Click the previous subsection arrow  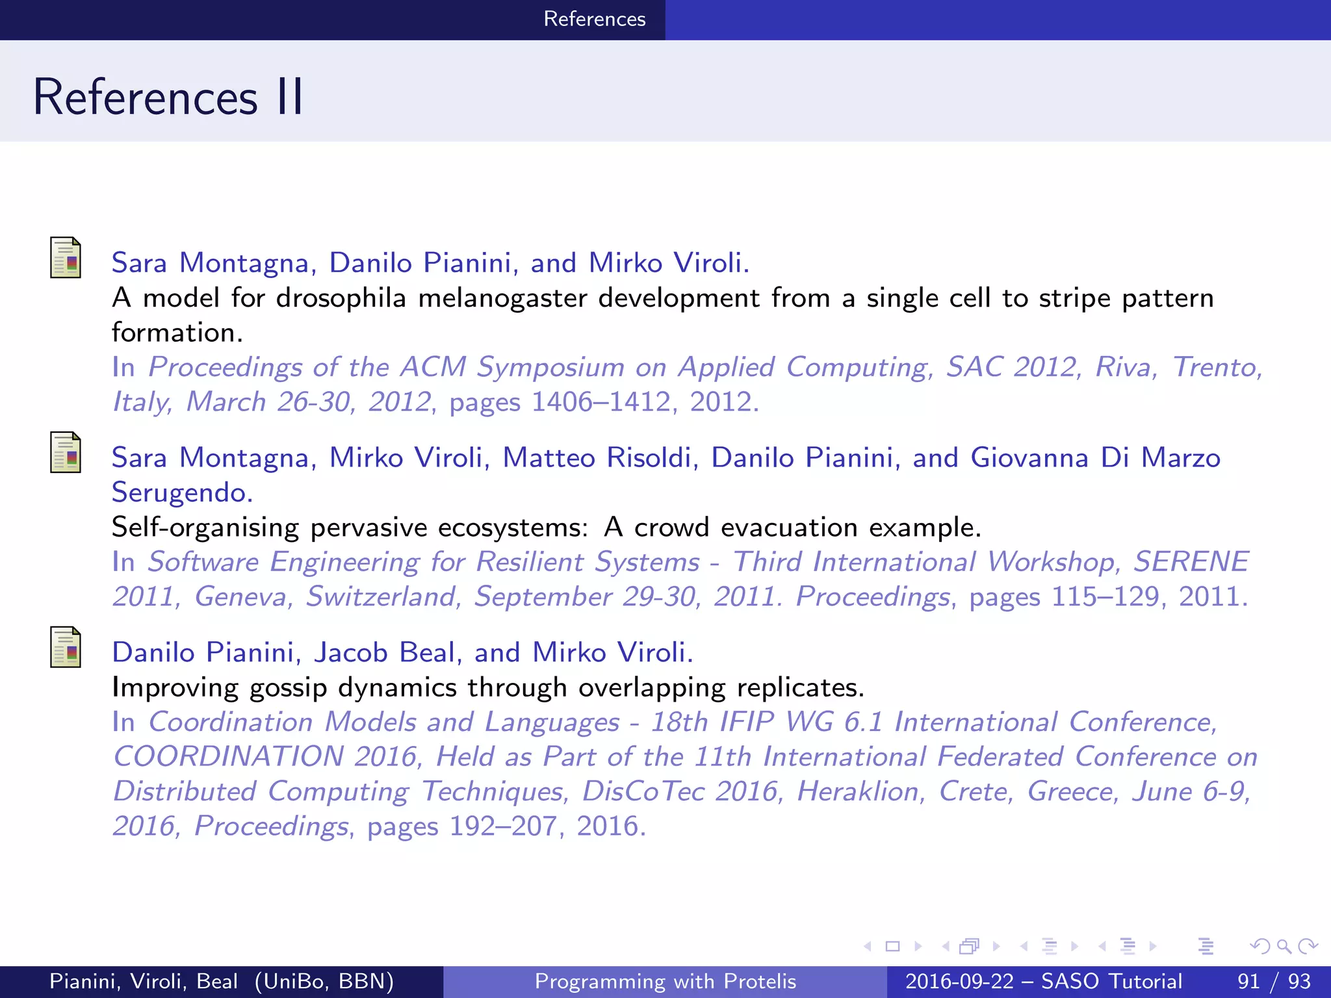pyautogui.click(x=1024, y=947)
